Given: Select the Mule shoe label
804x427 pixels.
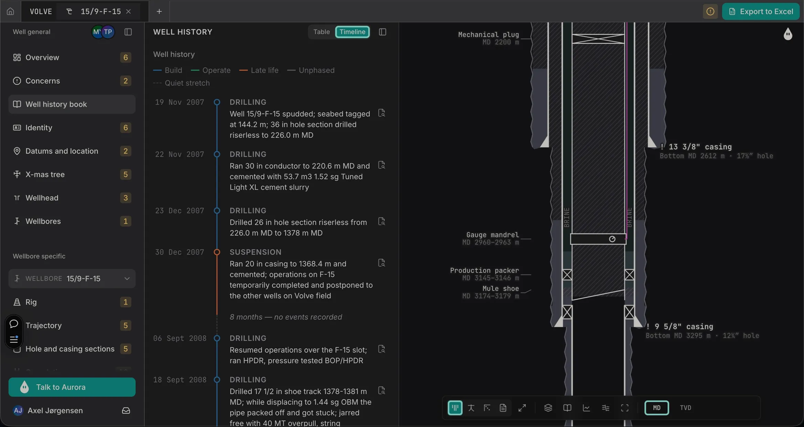Looking at the screenshot, I should point(500,288).
